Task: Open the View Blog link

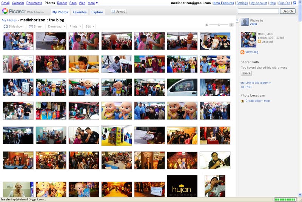Action: pos(252,52)
